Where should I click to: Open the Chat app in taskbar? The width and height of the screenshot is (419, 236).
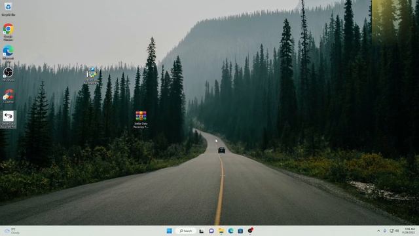point(211,231)
